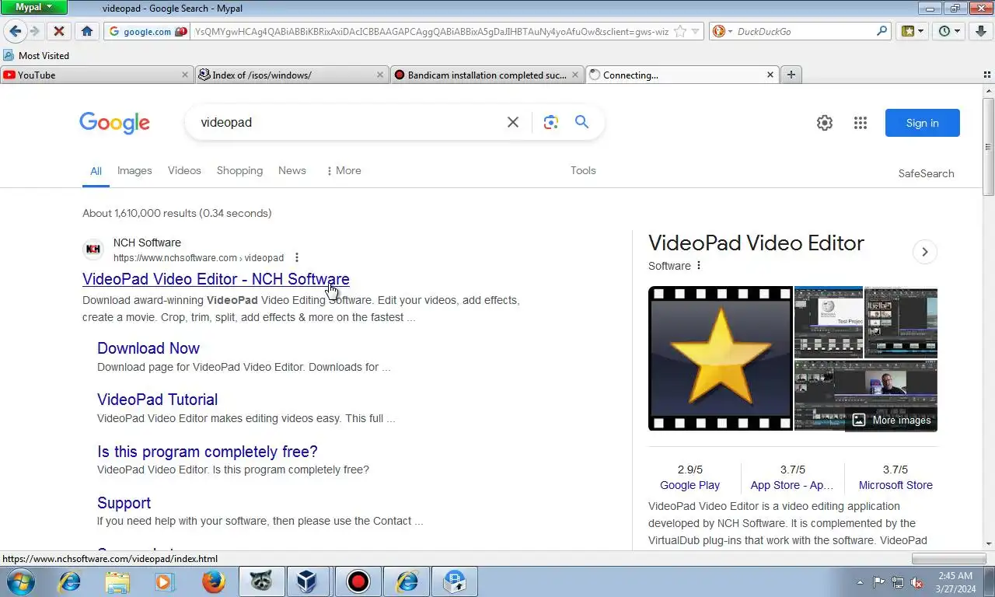Open VideoPad Video Editor - NCH Software result
The image size is (995, 597).
pyautogui.click(x=216, y=279)
